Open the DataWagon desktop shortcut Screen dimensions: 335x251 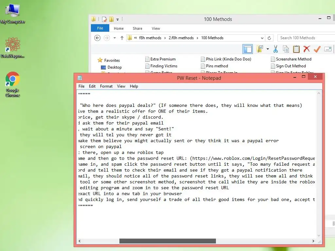pos(13,47)
